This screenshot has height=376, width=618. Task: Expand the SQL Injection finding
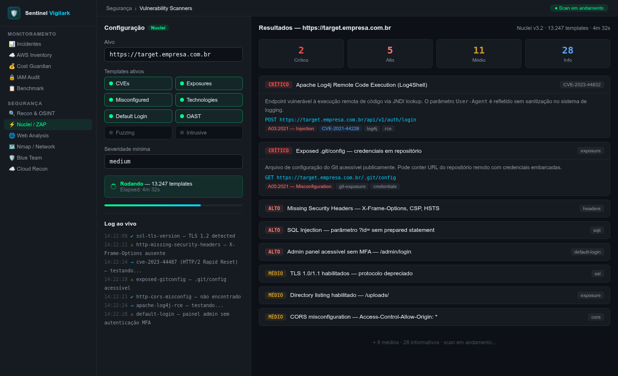click(435, 230)
